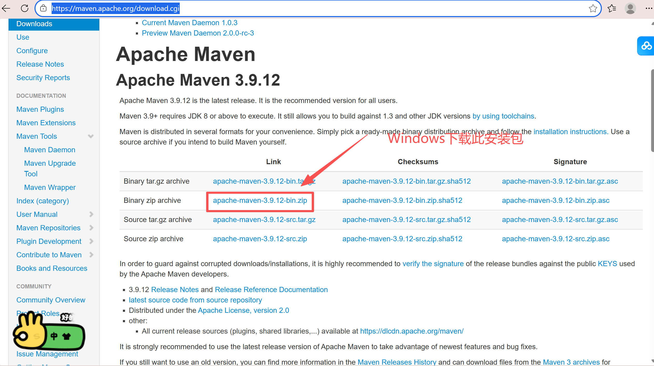The height and width of the screenshot is (366, 654).
Task: Open browser settings three-dot menu
Action: click(648, 9)
